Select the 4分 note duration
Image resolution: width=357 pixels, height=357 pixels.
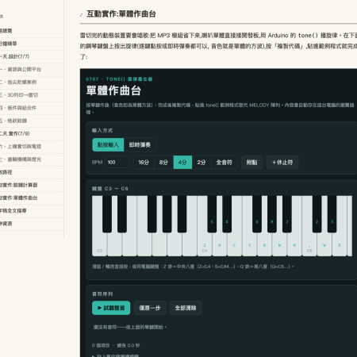(182, 162)
